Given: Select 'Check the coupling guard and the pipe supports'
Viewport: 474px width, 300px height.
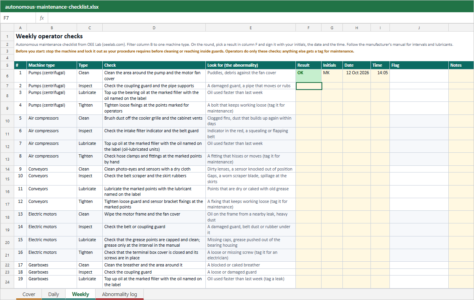Looking at the screenshot, I should (x=154, y=86).
